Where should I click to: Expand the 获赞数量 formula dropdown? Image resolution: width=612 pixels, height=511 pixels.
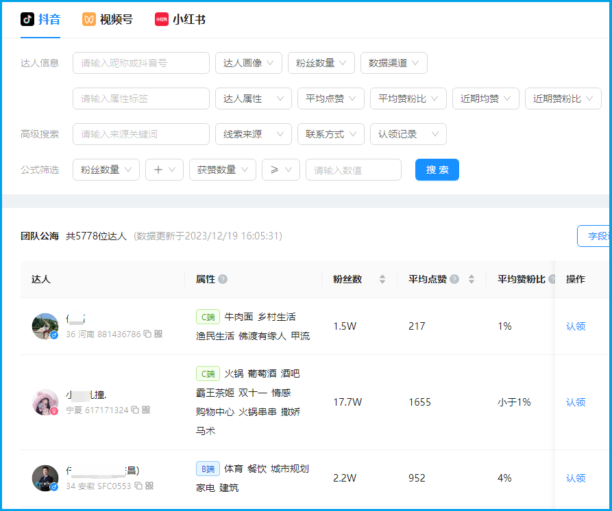tap(223, 170)
